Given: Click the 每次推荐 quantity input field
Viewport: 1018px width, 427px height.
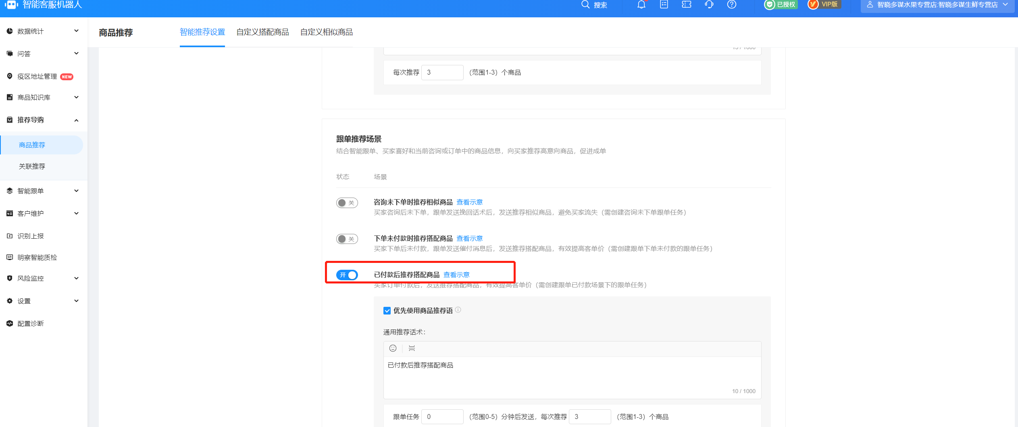Looking at the screenshot, I should (x=442, y=73).
